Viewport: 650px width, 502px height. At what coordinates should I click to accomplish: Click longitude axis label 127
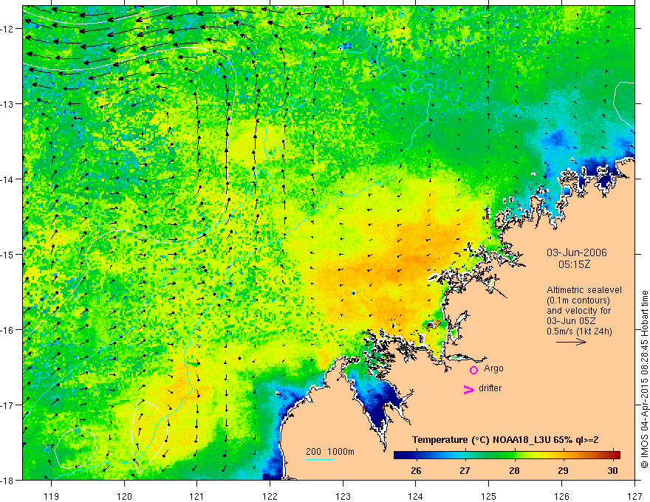pos(634,496)
